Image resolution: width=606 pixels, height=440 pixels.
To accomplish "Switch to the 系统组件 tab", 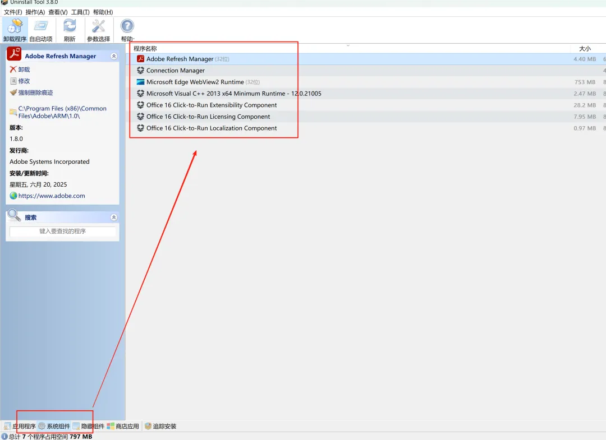I will point(54,426).
